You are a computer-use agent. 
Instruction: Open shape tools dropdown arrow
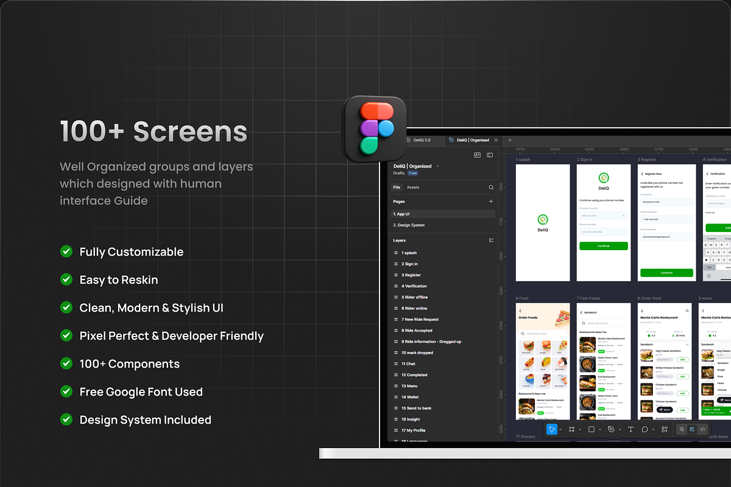600,430
